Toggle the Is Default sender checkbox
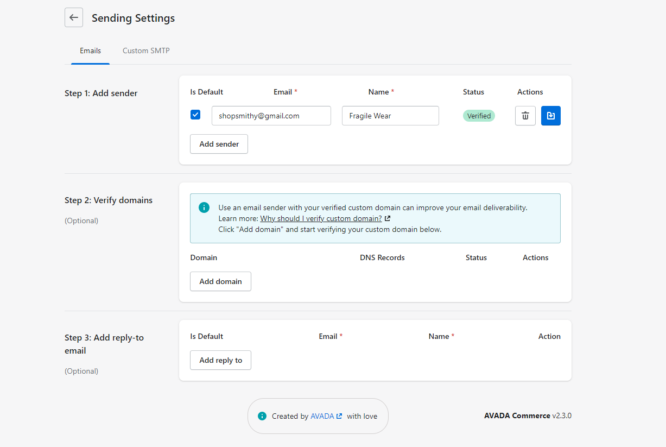666x447 pixels. coord(195,115)
